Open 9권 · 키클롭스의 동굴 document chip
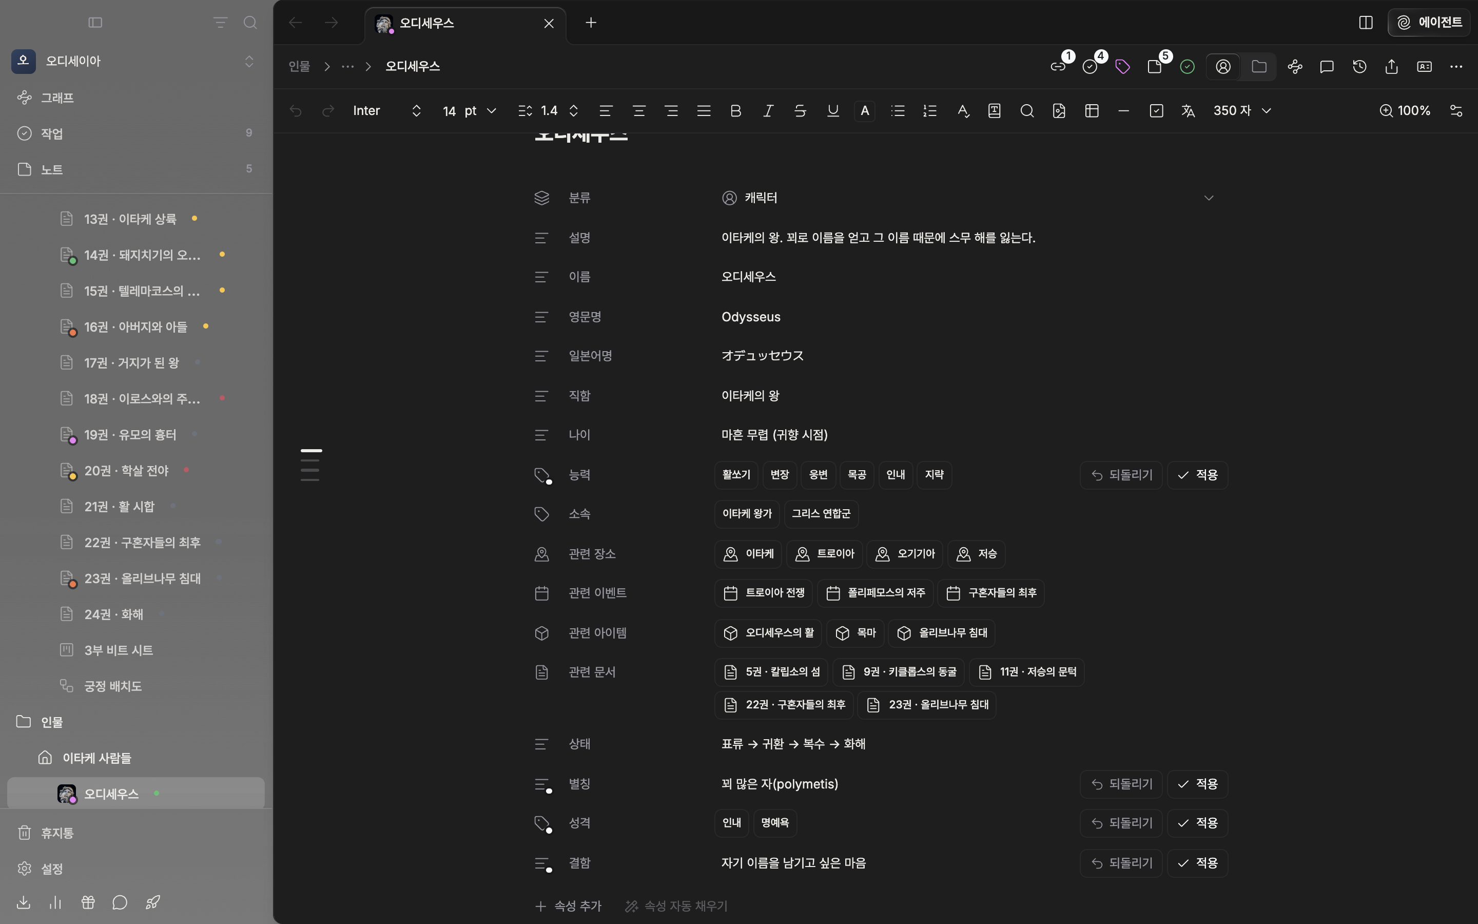Viewport: 1478px width, 924px height. [899, 672]
